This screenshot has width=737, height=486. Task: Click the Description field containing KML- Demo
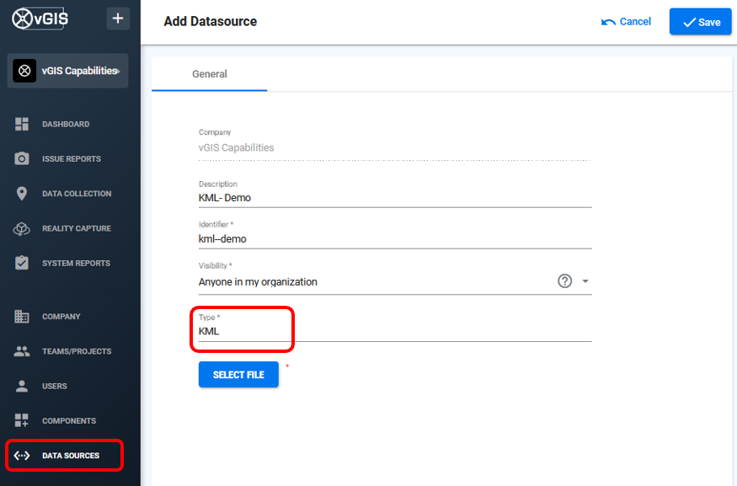click(395, 198)
